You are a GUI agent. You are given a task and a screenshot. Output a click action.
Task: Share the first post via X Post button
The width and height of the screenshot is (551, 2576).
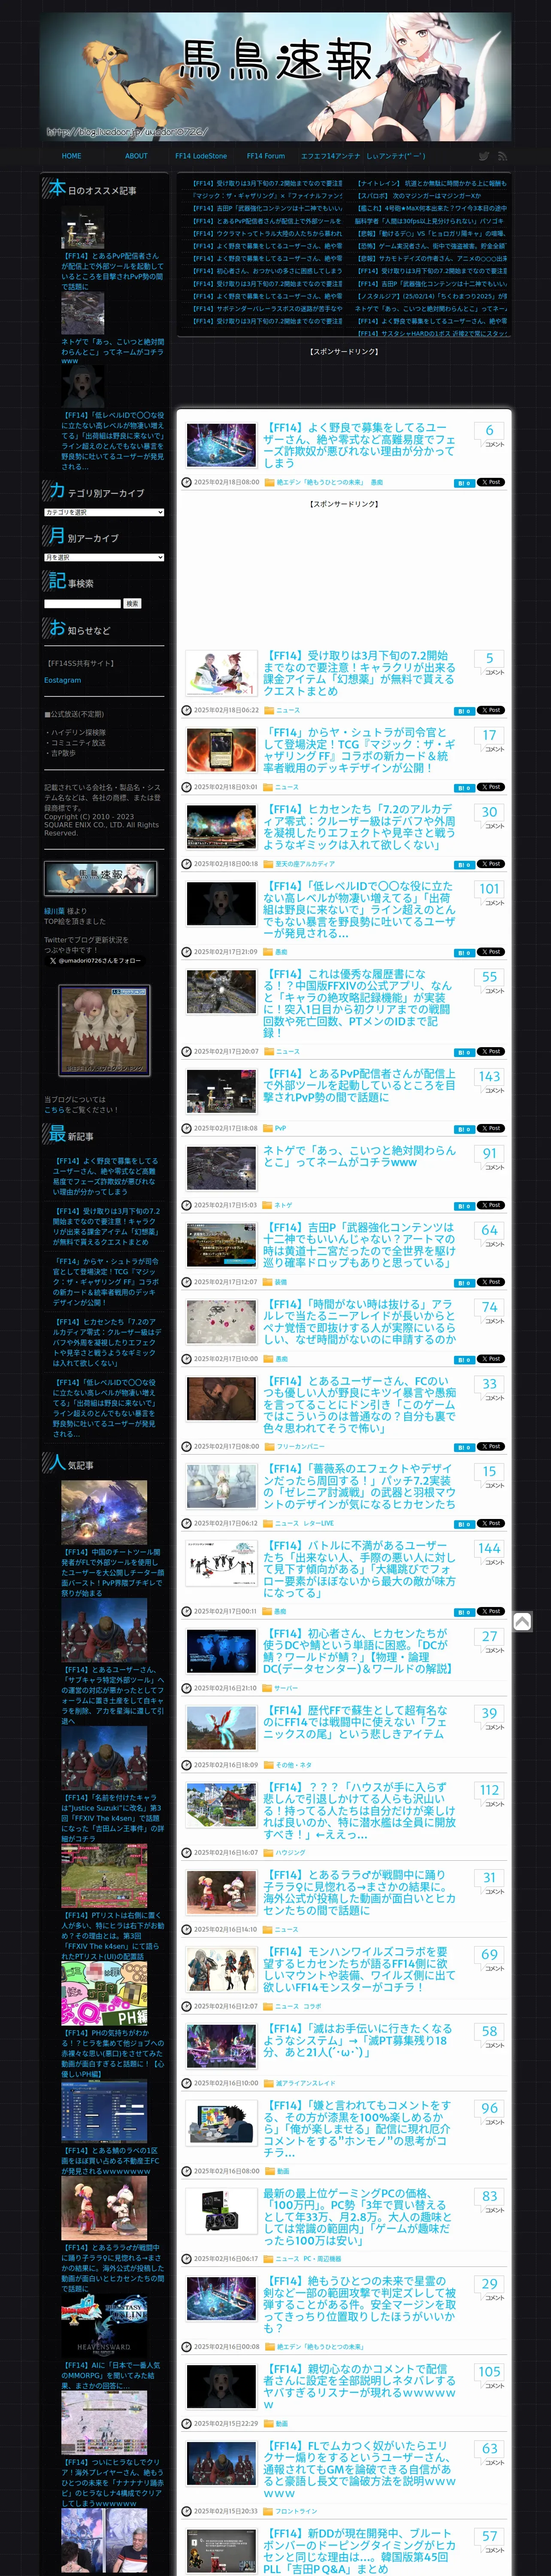[490, 482]
